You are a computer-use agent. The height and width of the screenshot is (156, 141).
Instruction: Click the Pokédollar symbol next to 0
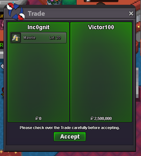tap(37, 118)
